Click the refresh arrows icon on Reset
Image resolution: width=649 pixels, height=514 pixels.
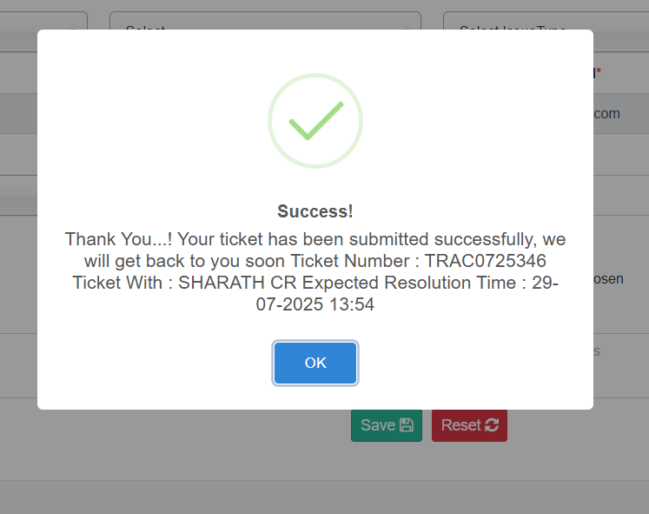pyautogui.click(x=492, y=425)
